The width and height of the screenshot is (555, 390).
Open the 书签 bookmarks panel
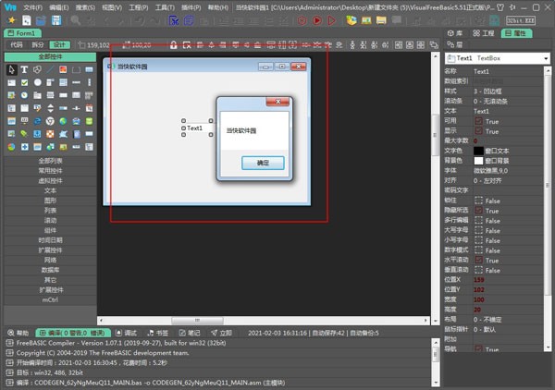tap(158, 333)
